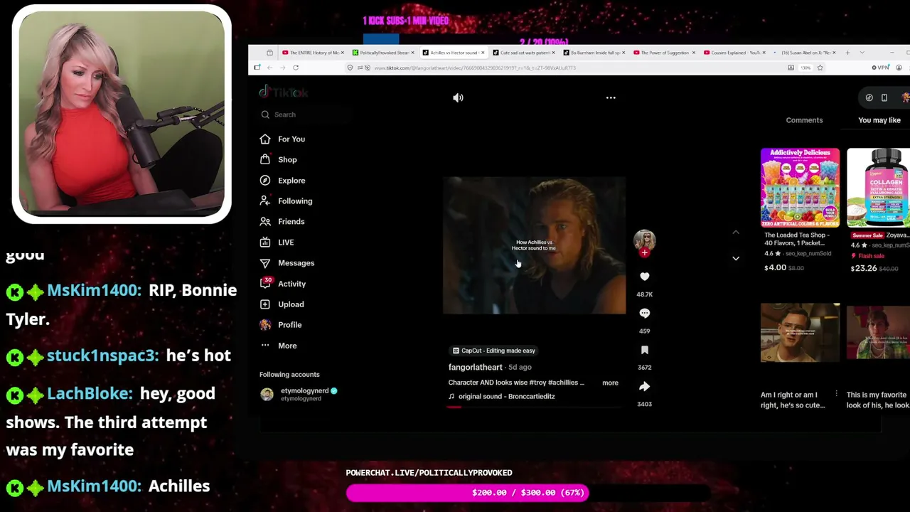
Task: Go to the next video with down chevron
Action: point(736,258)
